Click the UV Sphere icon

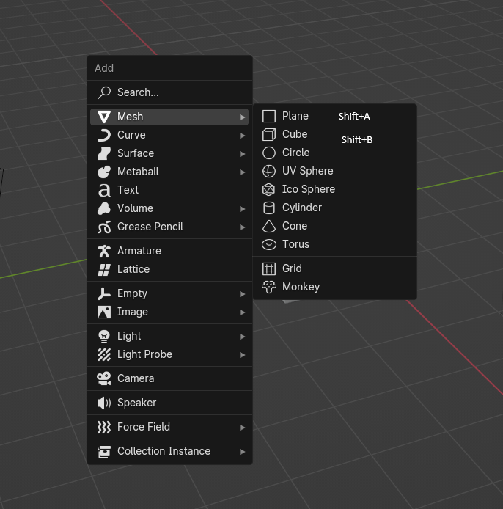pyautogui.click(x=269, y=171)
